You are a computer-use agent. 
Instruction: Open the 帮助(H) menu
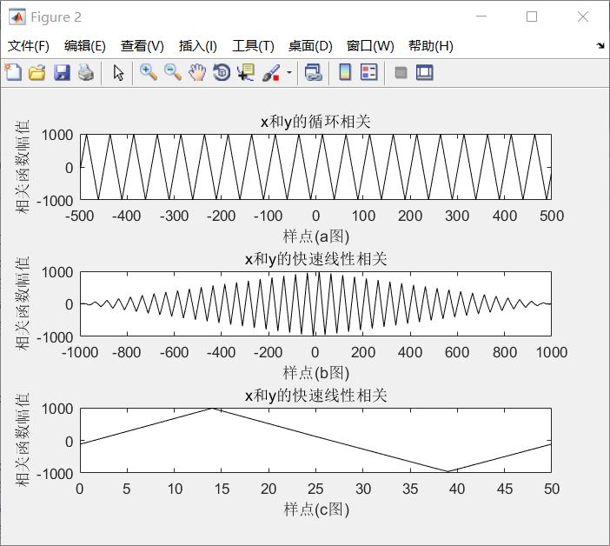(431, 46)
